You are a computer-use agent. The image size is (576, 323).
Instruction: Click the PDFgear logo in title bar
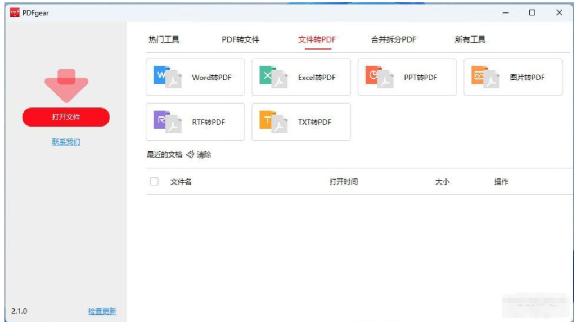[x=15, y=12]
